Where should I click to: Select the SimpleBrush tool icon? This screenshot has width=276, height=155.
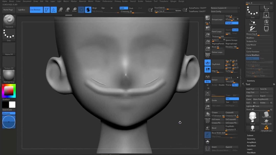(266, 128)
